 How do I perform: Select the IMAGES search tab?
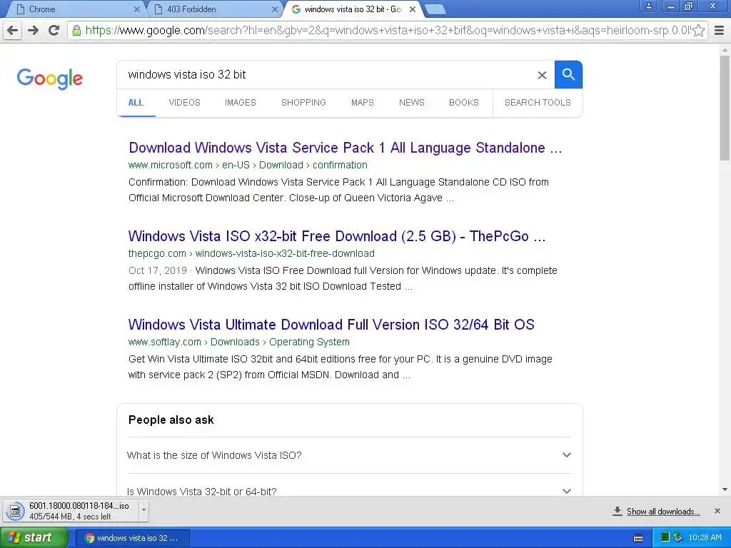pos(241,103)
